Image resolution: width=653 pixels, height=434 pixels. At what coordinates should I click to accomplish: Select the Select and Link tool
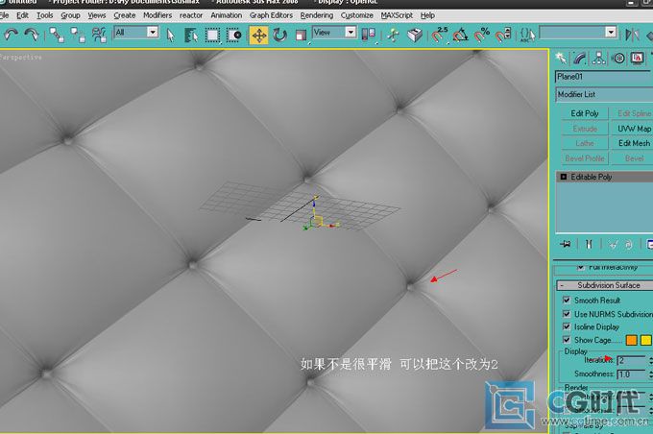57,35
